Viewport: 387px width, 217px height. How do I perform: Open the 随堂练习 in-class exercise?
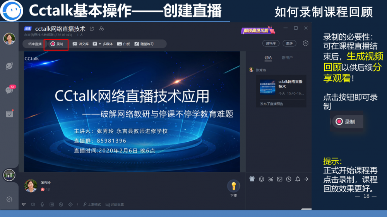144,44
